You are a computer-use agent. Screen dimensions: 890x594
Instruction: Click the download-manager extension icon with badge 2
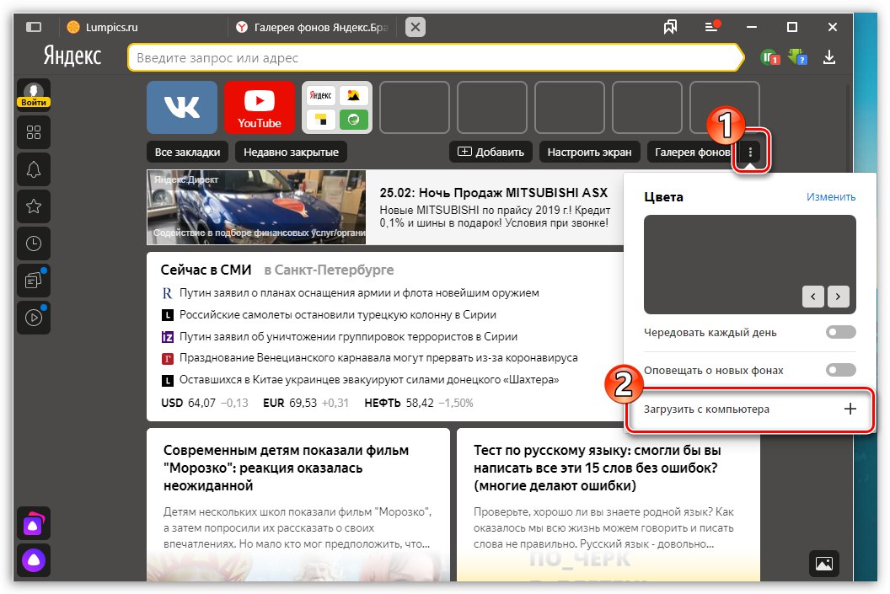(798, 57)
